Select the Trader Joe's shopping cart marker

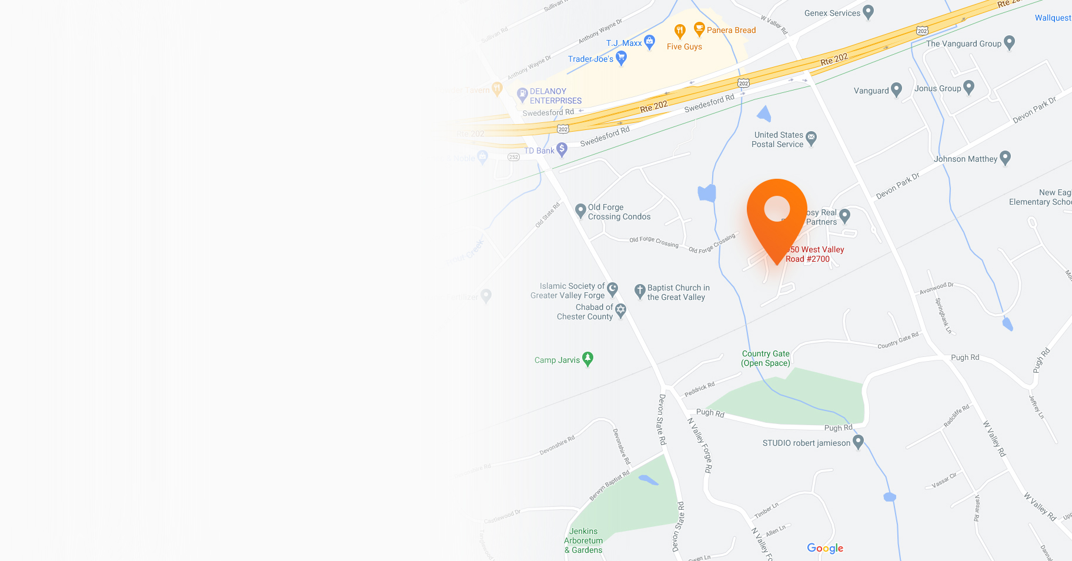[x=621, y=58]
